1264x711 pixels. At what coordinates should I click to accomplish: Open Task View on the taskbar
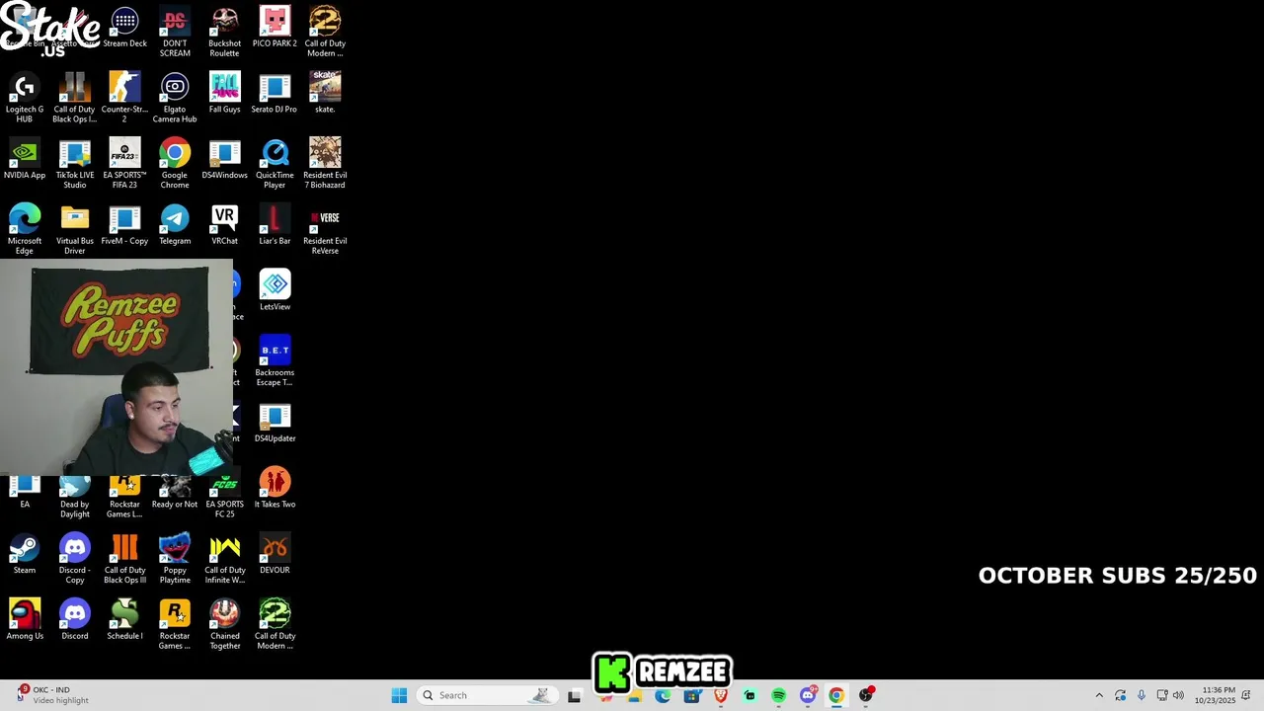pyautogui.click(x=575, y=695)
